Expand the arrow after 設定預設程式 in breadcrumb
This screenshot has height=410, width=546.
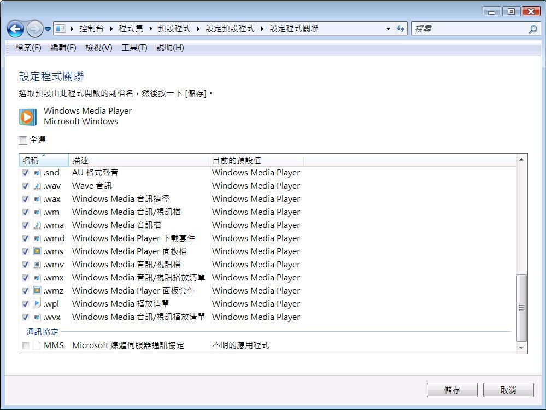pyautogui.click(x=262, y=29)
